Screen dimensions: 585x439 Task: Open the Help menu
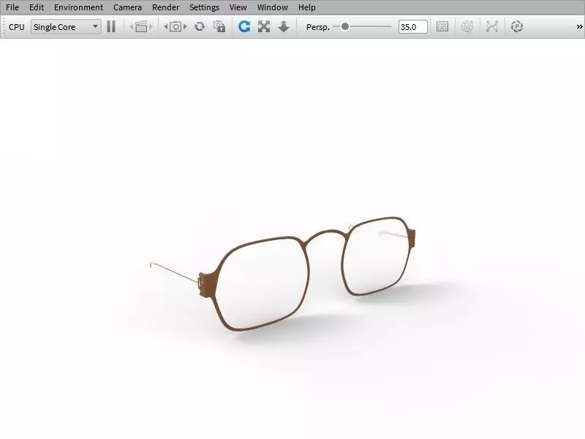click(306, 7)
